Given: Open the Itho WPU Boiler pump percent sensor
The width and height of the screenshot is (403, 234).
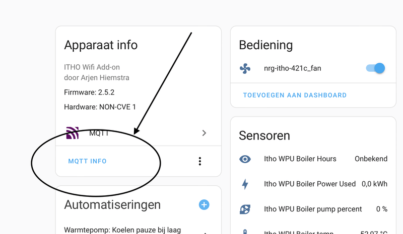Looking at the screenshot, I should pos(313,209).
